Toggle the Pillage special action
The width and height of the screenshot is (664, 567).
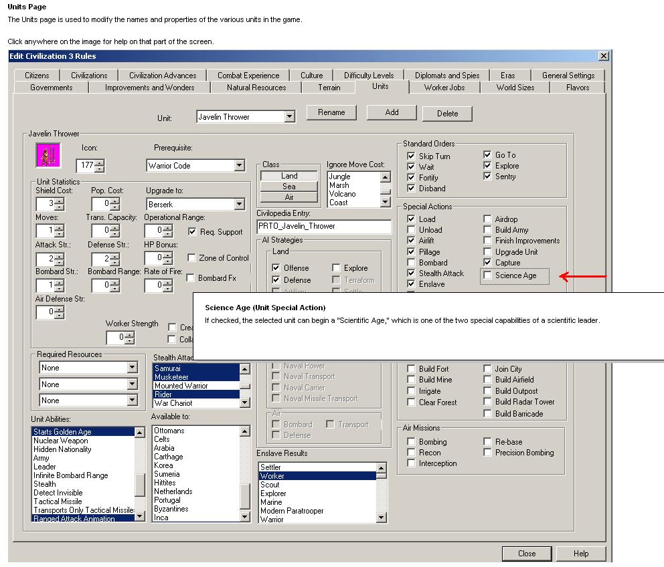[x=411, y=252]
